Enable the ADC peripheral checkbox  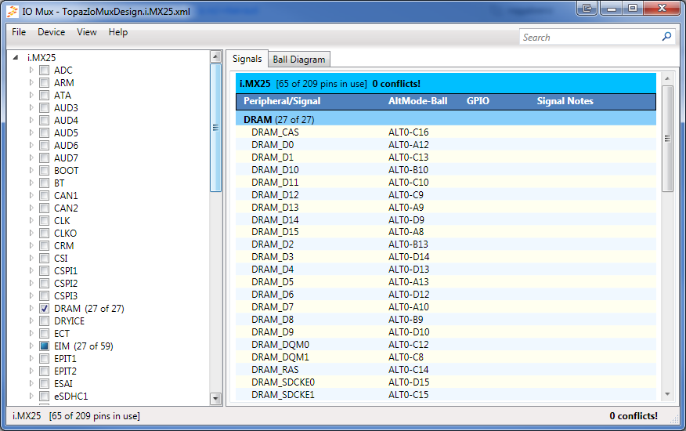[44, 70]
